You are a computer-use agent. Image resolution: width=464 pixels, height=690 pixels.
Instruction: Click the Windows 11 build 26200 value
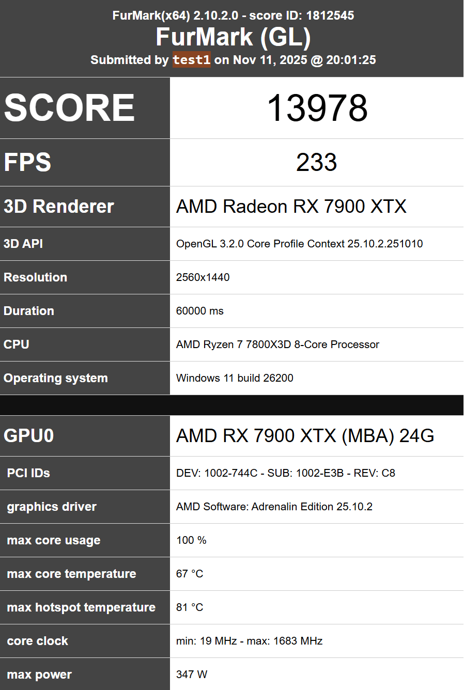pyautogui.click(x=235, y=378)
